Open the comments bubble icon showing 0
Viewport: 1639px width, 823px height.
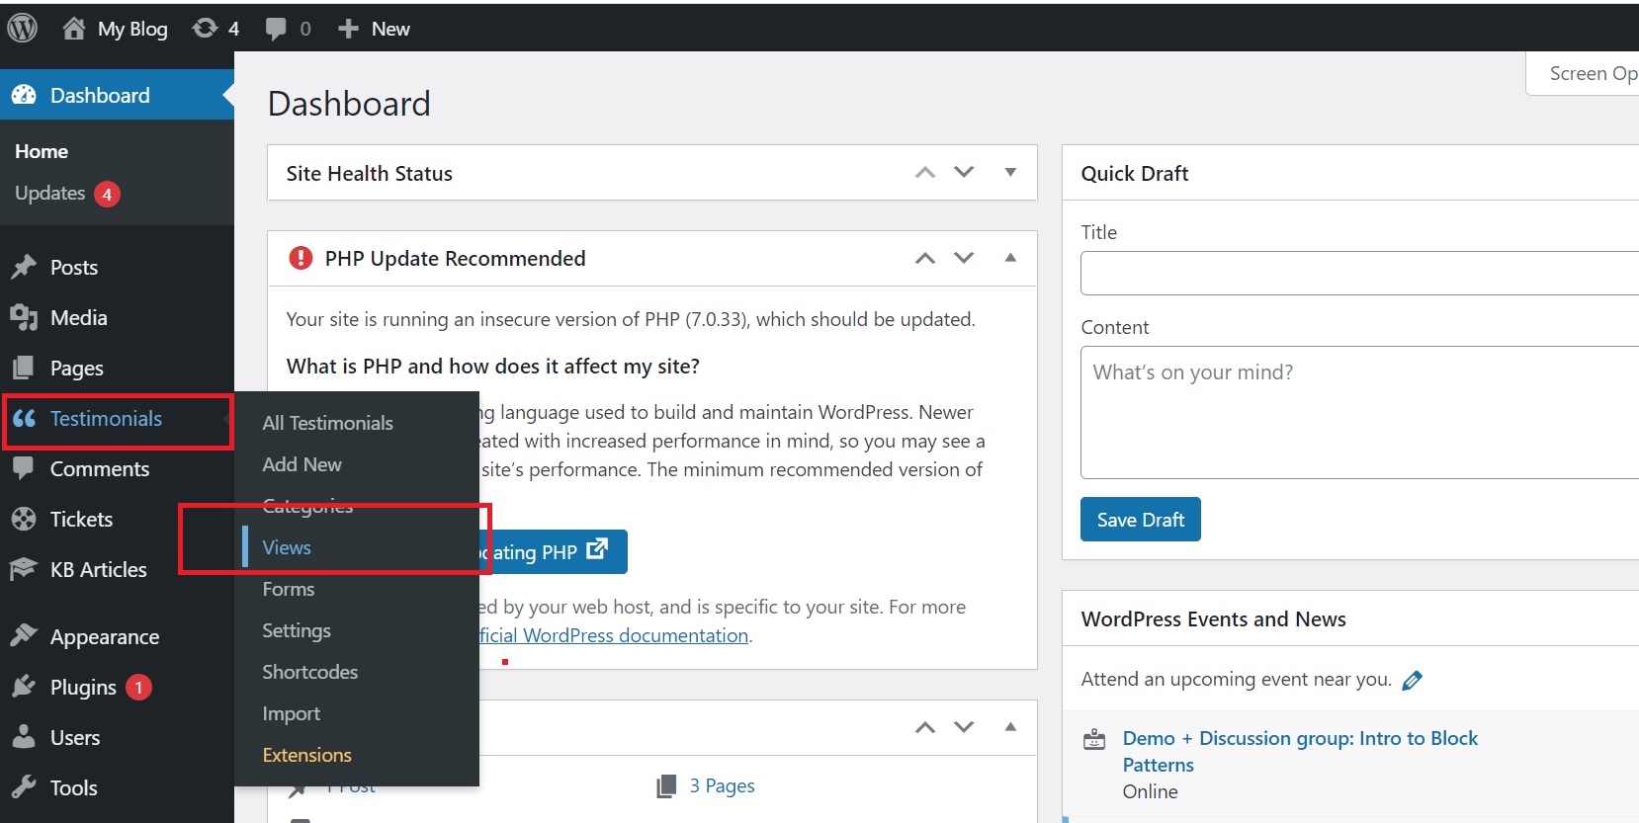tap(276, 30)
